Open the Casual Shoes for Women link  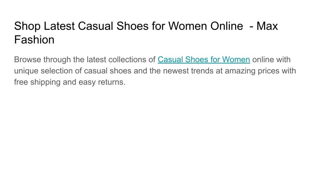click(204, 60)
